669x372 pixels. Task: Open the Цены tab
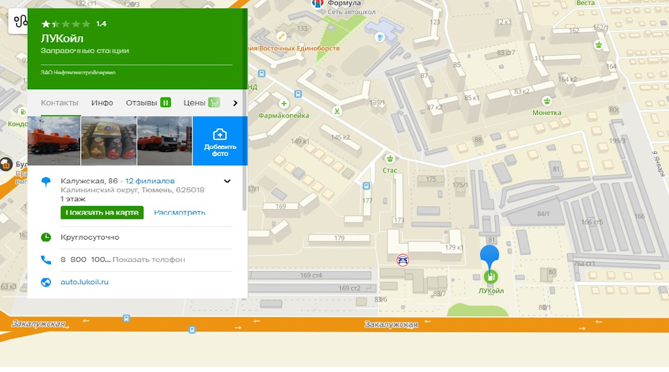click(x=194, y=103)
